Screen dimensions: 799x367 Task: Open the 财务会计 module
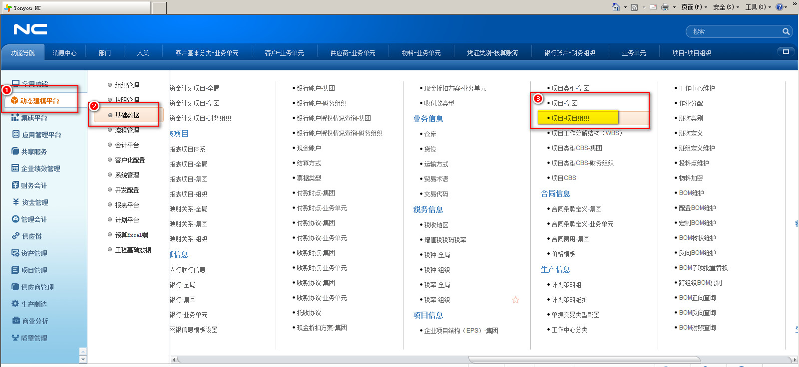(x=33, y=185)
